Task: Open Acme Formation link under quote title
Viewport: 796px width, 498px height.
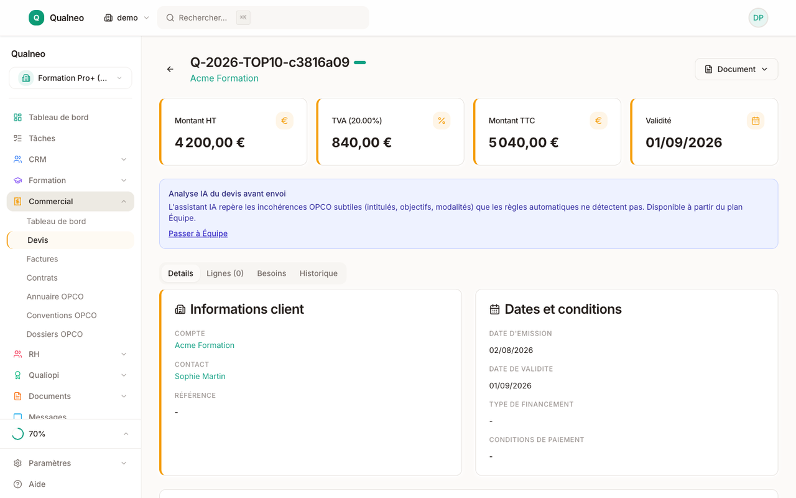Action: (x=224, y=78)
